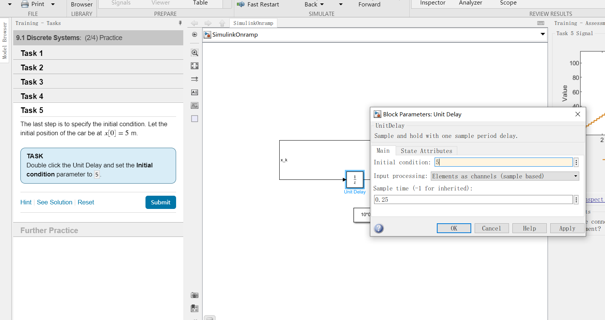The height and width of the screenshot is (320, 605).
Task: Click the Block Parameters help question icon
Action: tap(379, 228)
